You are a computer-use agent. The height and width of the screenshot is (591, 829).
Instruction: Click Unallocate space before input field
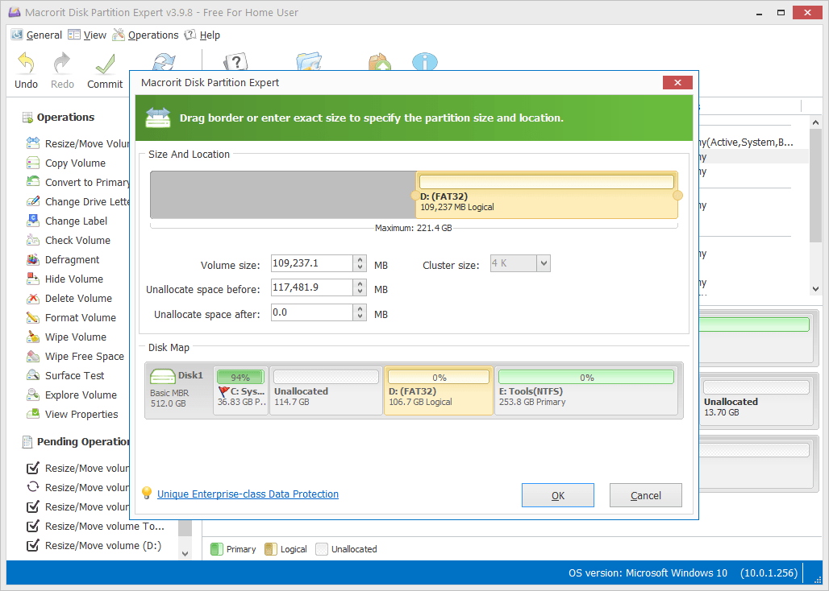point(312,287)
